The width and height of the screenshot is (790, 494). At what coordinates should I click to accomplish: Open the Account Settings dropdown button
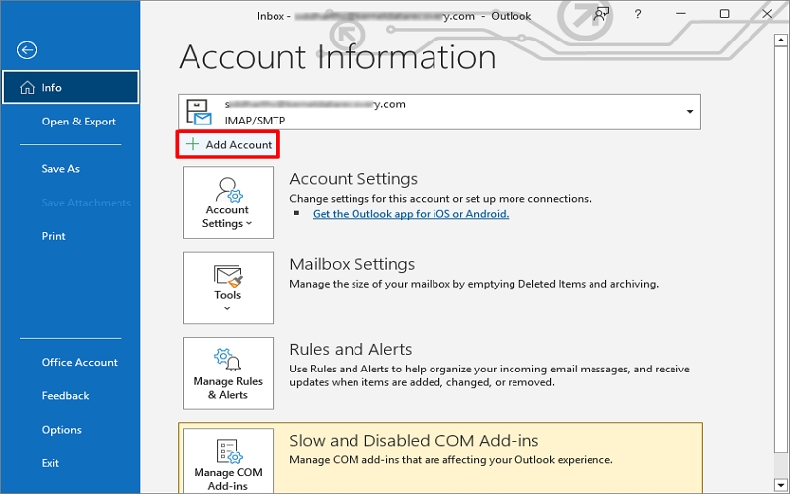click(228, 203)
